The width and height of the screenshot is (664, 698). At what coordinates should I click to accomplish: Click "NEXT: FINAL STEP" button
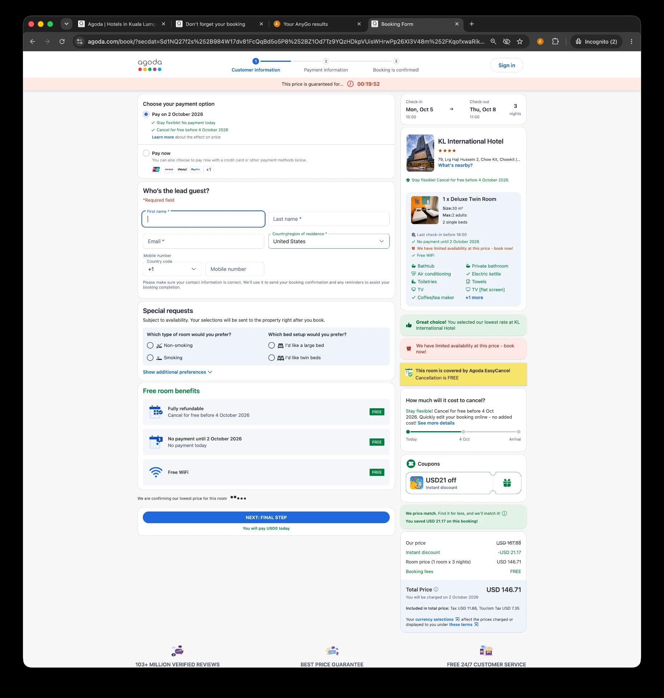266,517
